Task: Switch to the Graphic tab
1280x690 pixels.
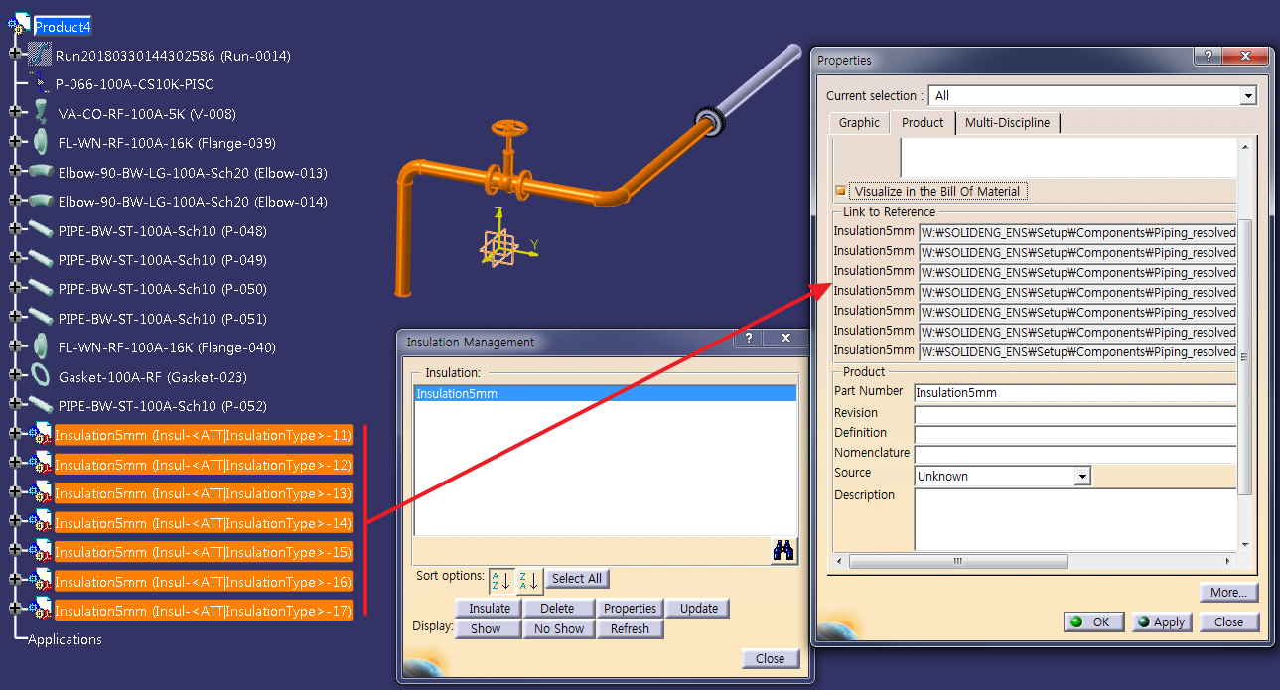Action: [x=859, y=123]
